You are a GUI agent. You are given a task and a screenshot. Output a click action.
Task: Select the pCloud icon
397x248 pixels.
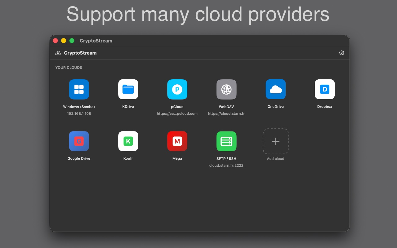pyautogui.click(x=177, y=89)
